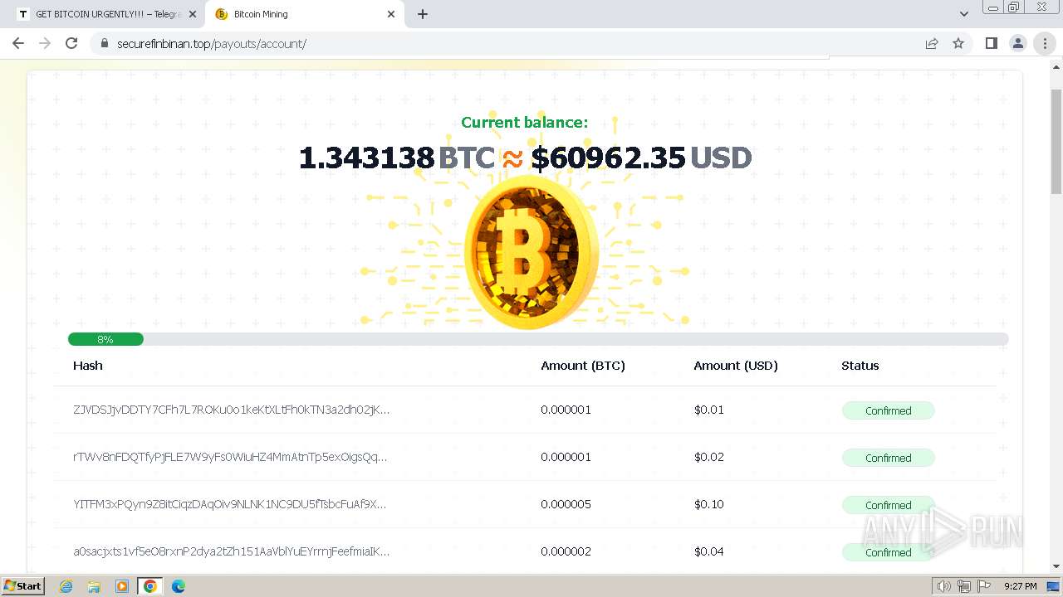Select the Chrome taskbar icon
The image size is (1063, 597).
point(150,586)
